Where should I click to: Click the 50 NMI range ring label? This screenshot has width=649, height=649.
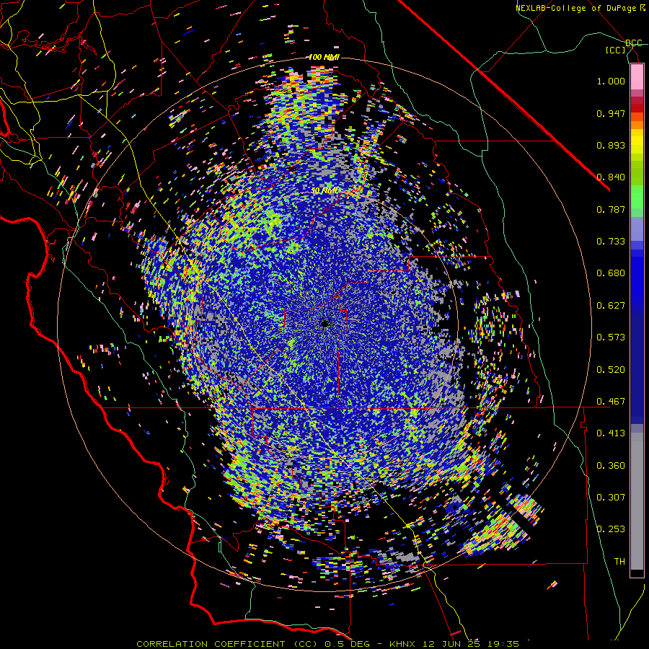coord(324,191)
